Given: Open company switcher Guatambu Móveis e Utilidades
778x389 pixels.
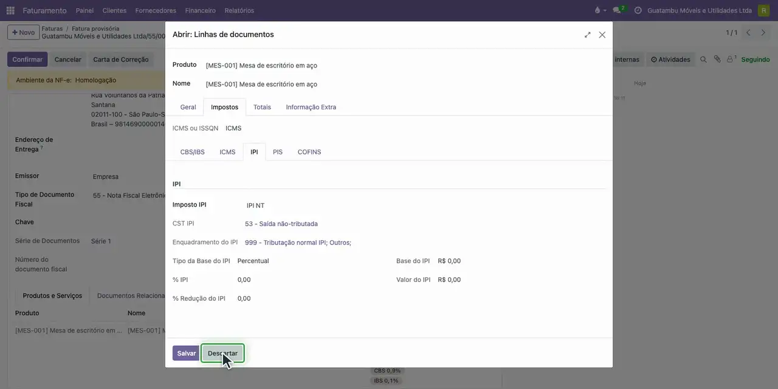Looking at the screenshot, I should (x=700, y=10).
